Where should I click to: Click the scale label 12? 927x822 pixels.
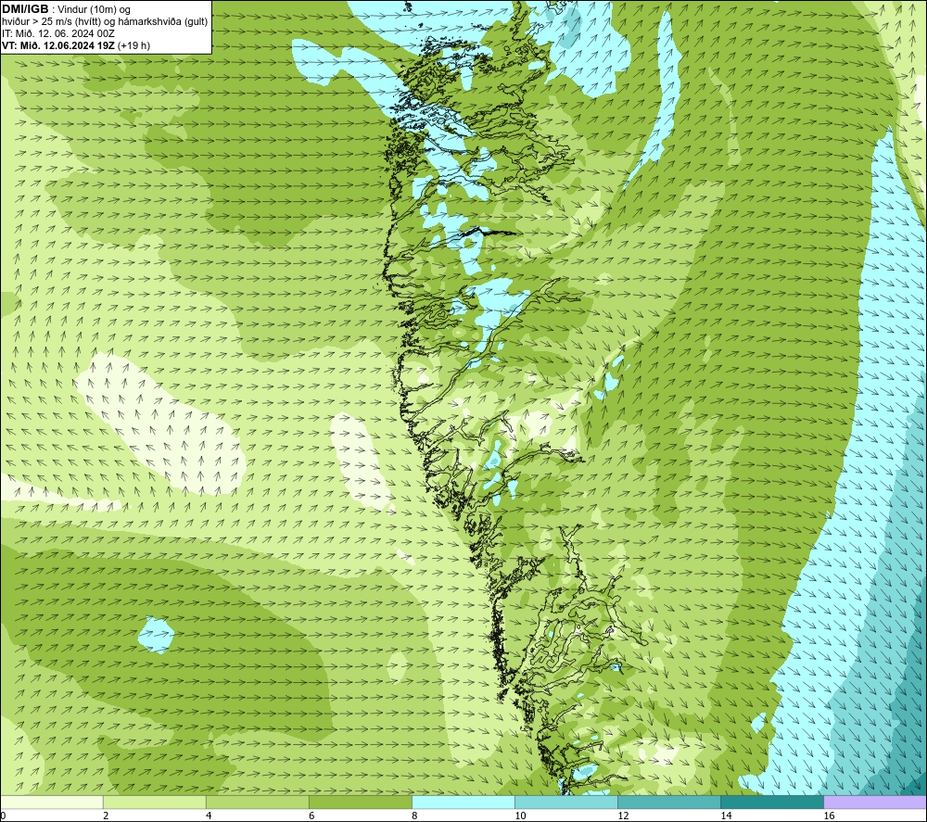[x=623, y=816]
